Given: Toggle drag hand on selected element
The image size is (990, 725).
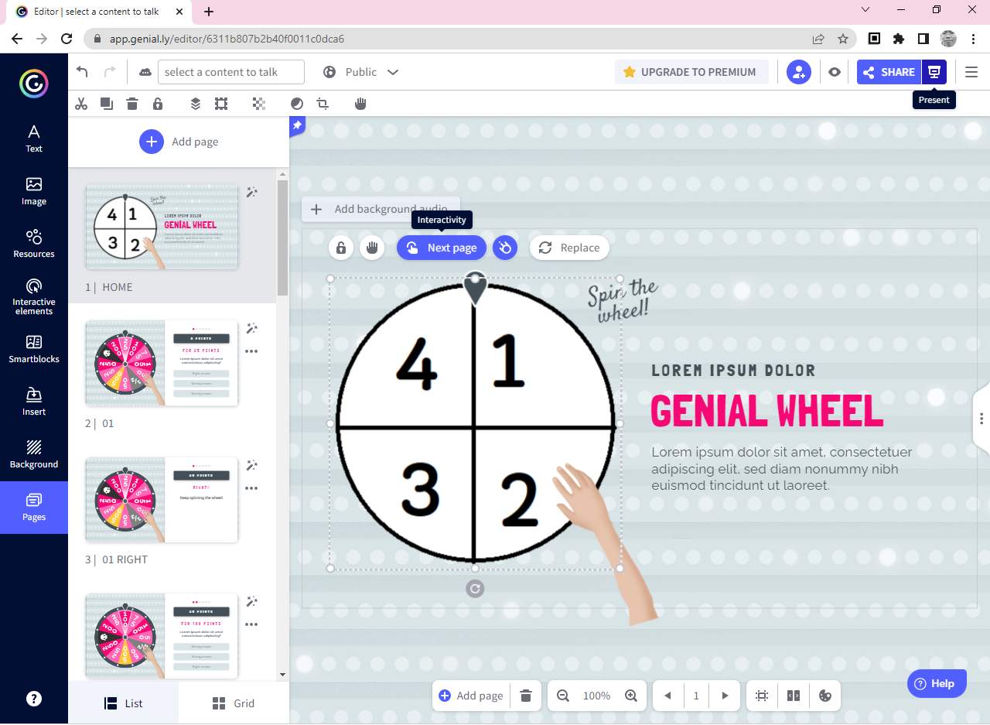Looking at the screenshot, I should pyautogui.click(x=372, y=248).
